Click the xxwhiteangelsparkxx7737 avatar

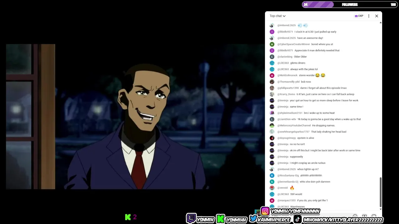click(272, 132)
